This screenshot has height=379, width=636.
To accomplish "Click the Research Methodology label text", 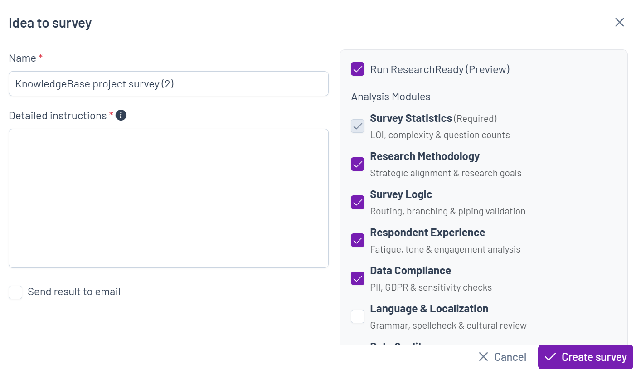I will (425, 156).
